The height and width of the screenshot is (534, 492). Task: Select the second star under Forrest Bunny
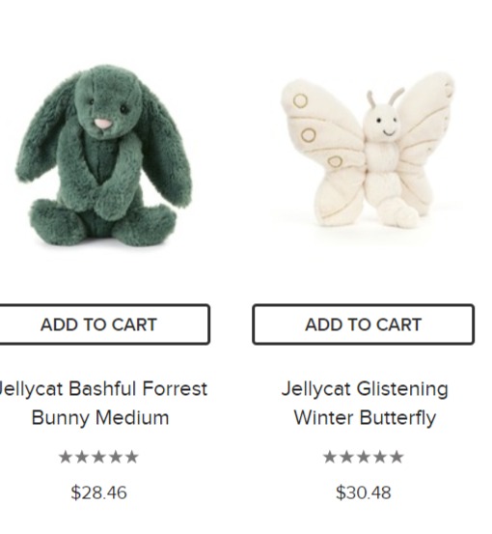(82, 457)
